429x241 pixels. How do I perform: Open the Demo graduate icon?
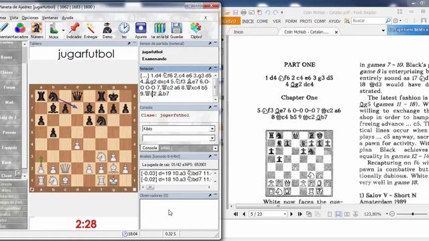tap(107, 28)
